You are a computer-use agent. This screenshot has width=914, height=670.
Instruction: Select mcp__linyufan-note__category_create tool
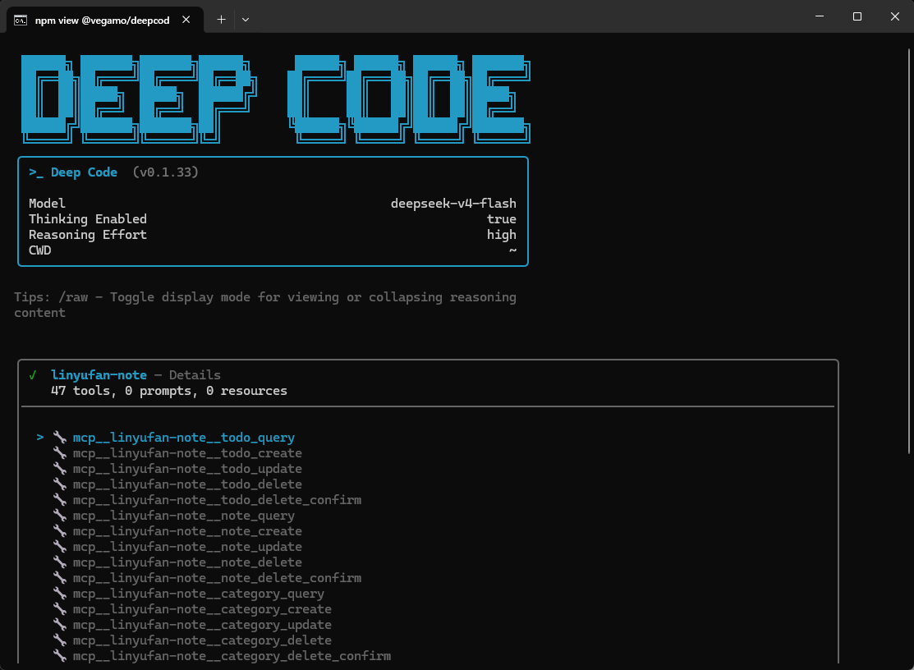coord(202,608)
